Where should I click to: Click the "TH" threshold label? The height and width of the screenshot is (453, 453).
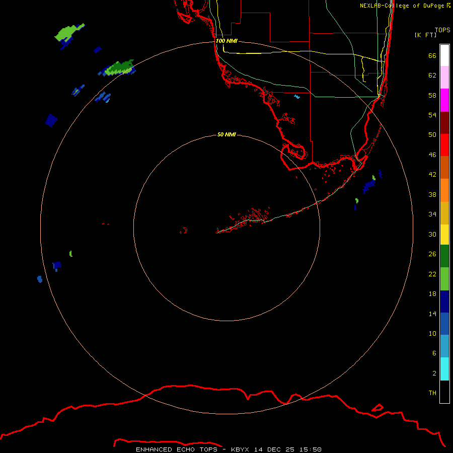click(x=432, y=393)
